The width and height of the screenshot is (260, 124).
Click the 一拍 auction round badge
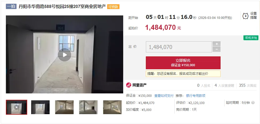[x=11, y=7]
